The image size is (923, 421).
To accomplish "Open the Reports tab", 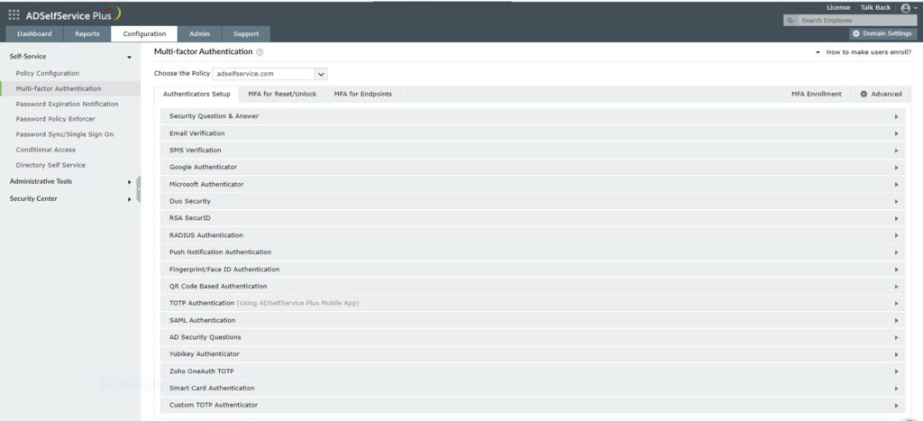I will (87, 34).
